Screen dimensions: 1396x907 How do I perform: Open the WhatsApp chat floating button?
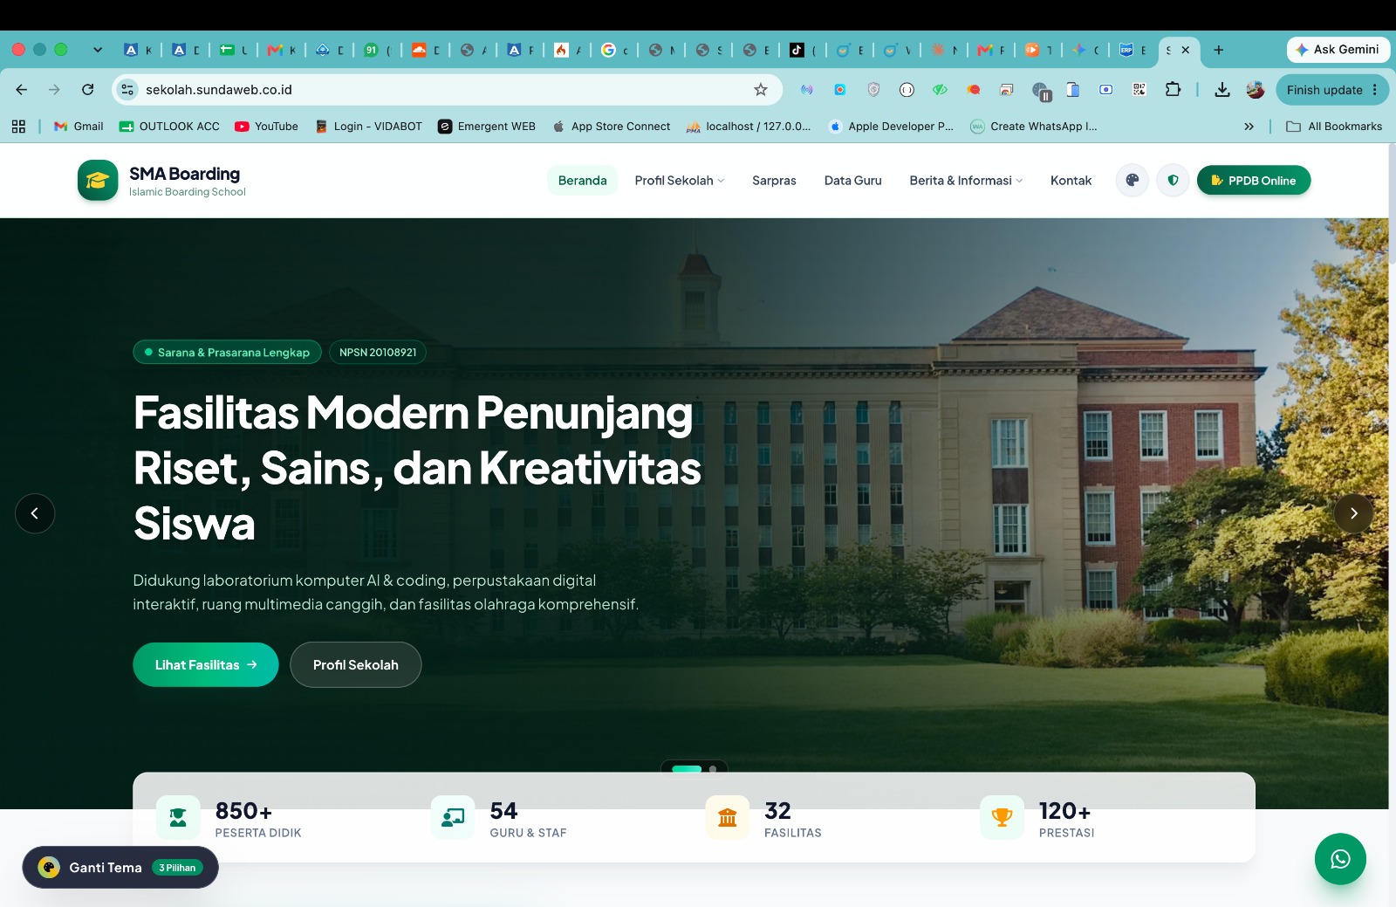coord(1340,859)
